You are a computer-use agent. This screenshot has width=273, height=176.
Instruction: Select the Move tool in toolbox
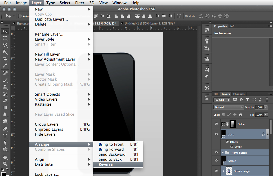tap(5, 31)
